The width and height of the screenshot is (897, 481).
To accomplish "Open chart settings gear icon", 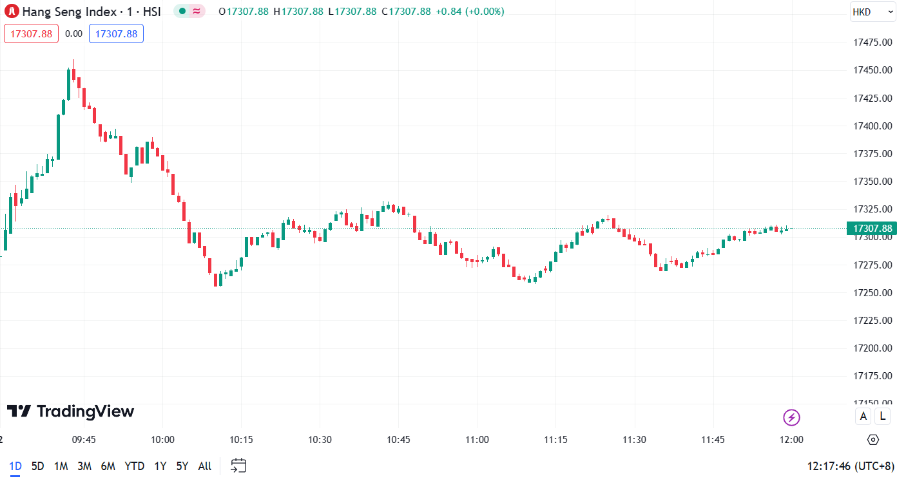I will click(x=873, y=440).
